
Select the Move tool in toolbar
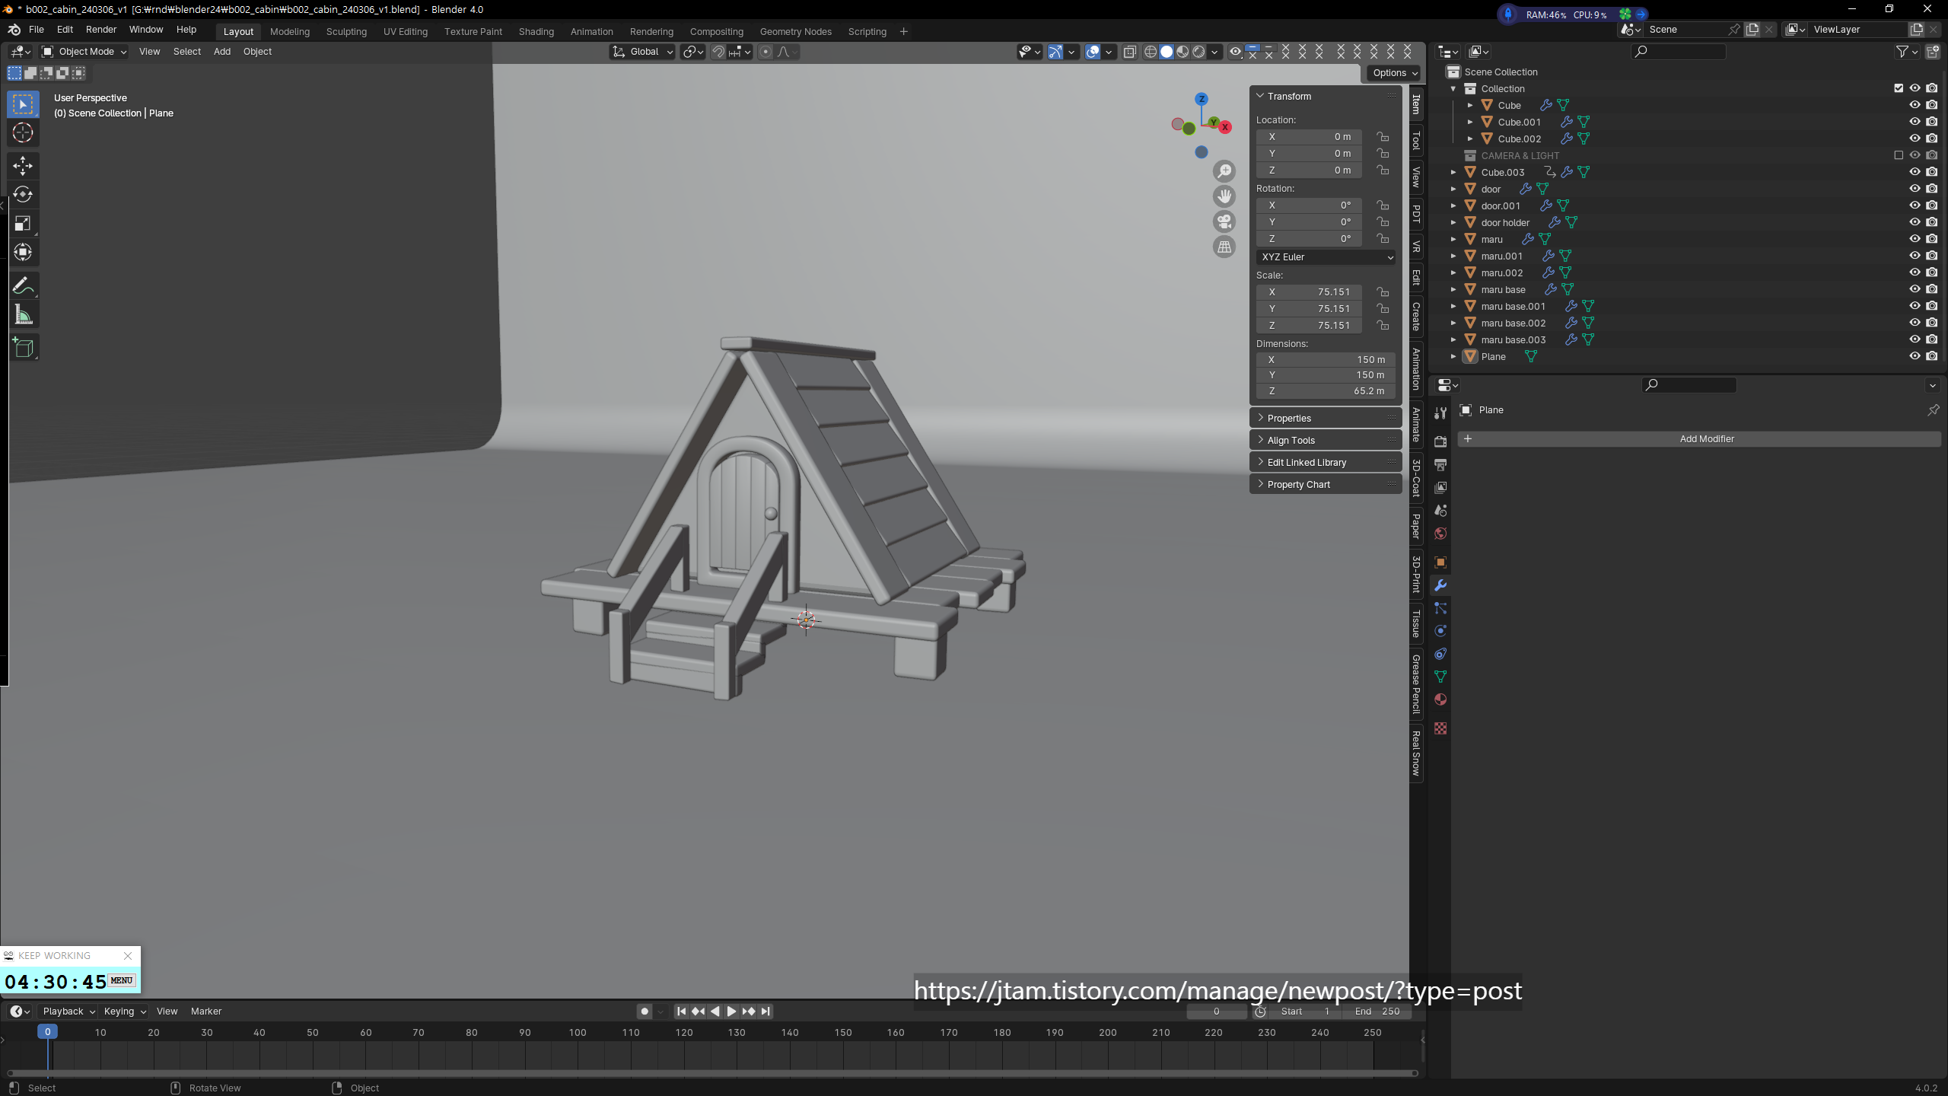coord(23,165)
